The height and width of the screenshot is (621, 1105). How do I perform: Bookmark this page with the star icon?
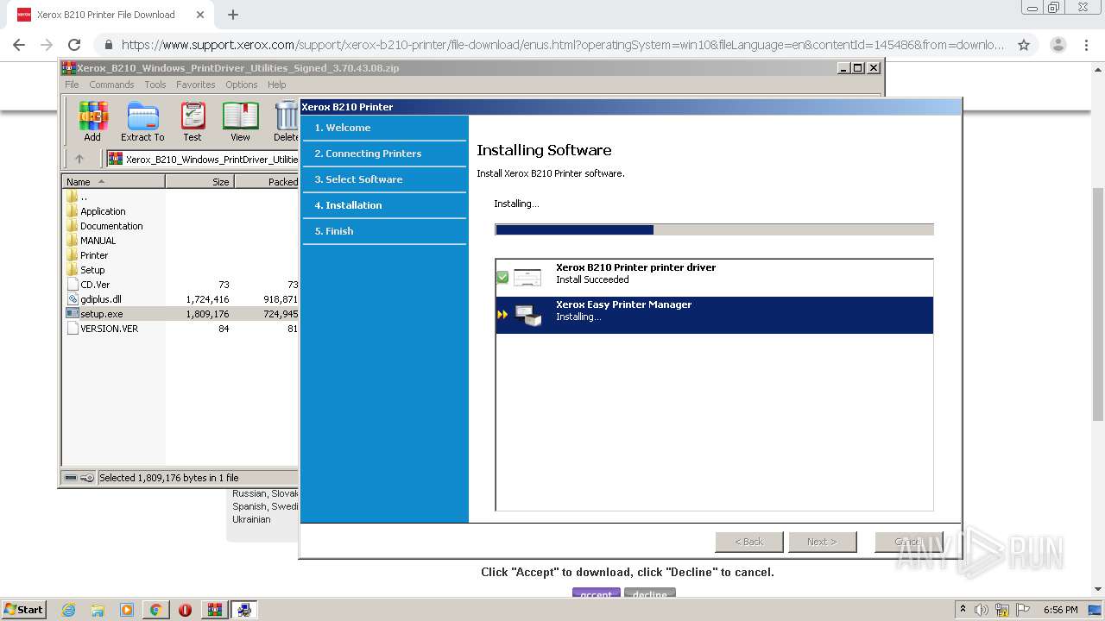[1024, 45]
